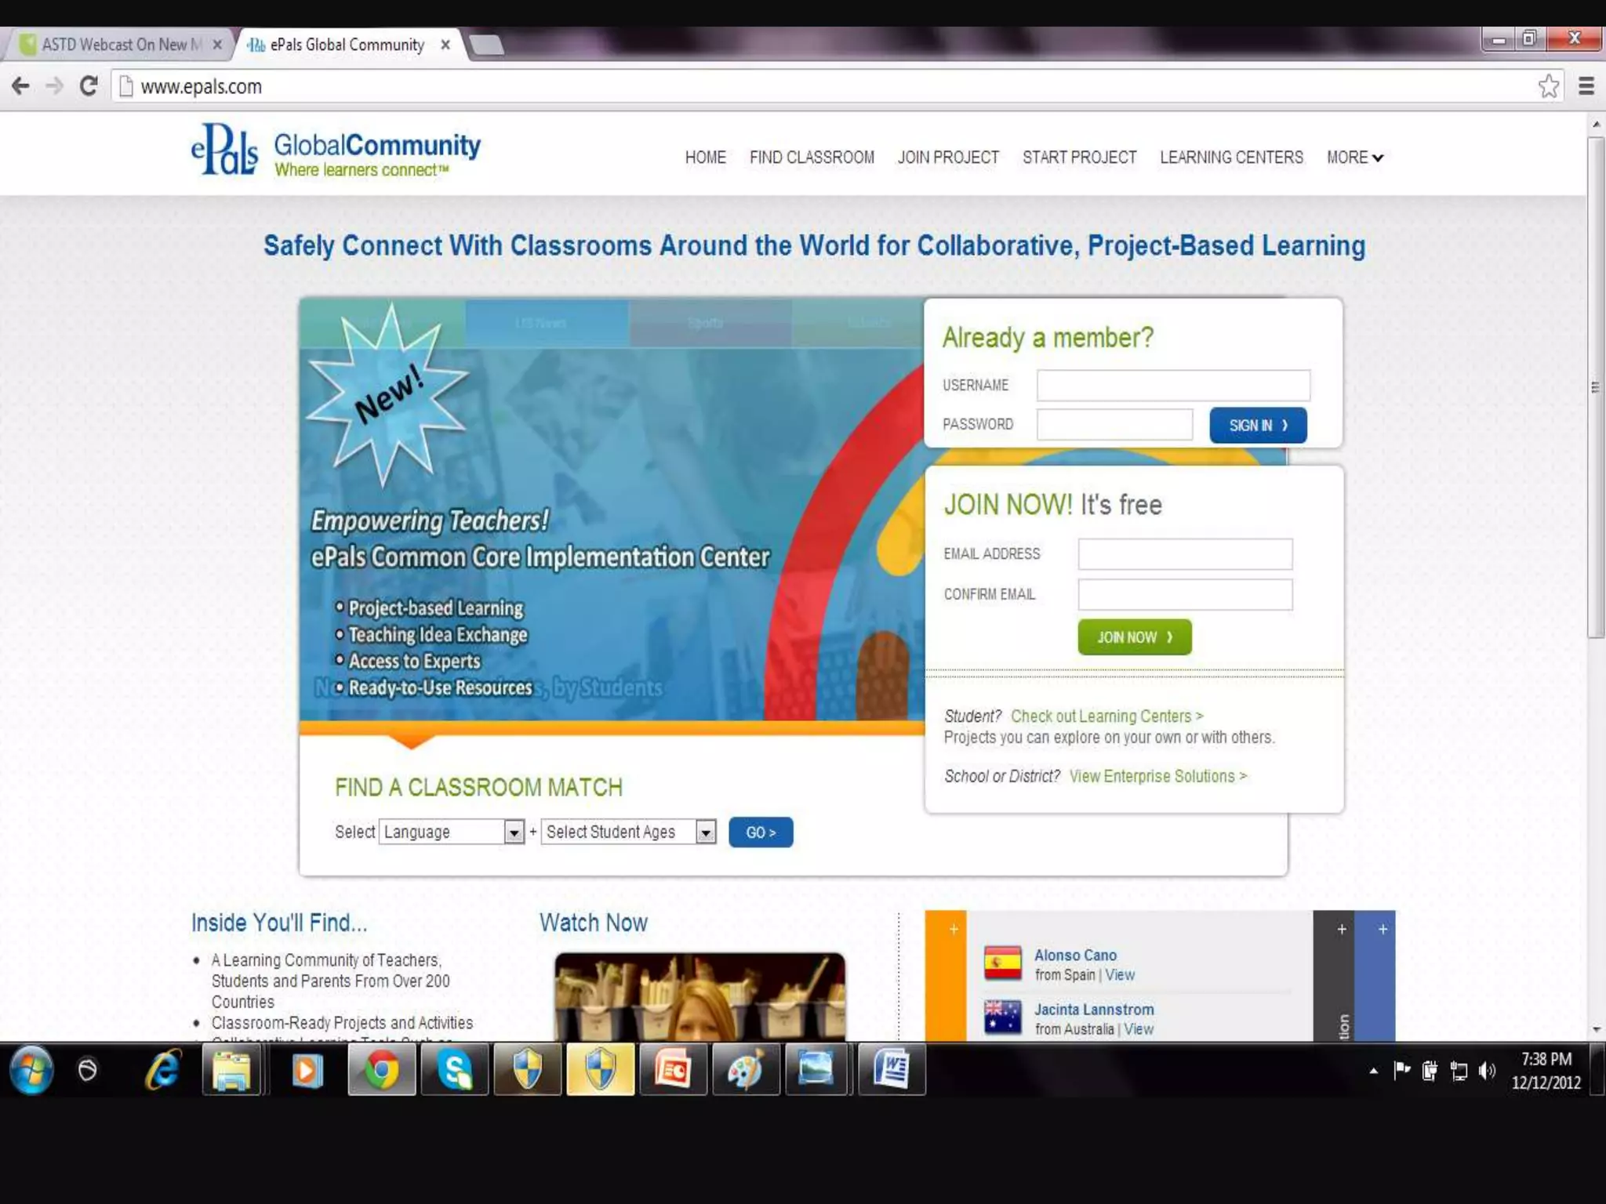Expand the blue panel plus icon
Viewport: 1606px width, 1204px height.
pos(1383,930)
